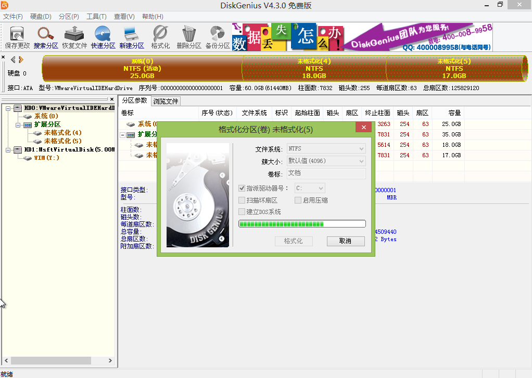Collapse 扩展分区 row in partition table

(x=122, y=135)
